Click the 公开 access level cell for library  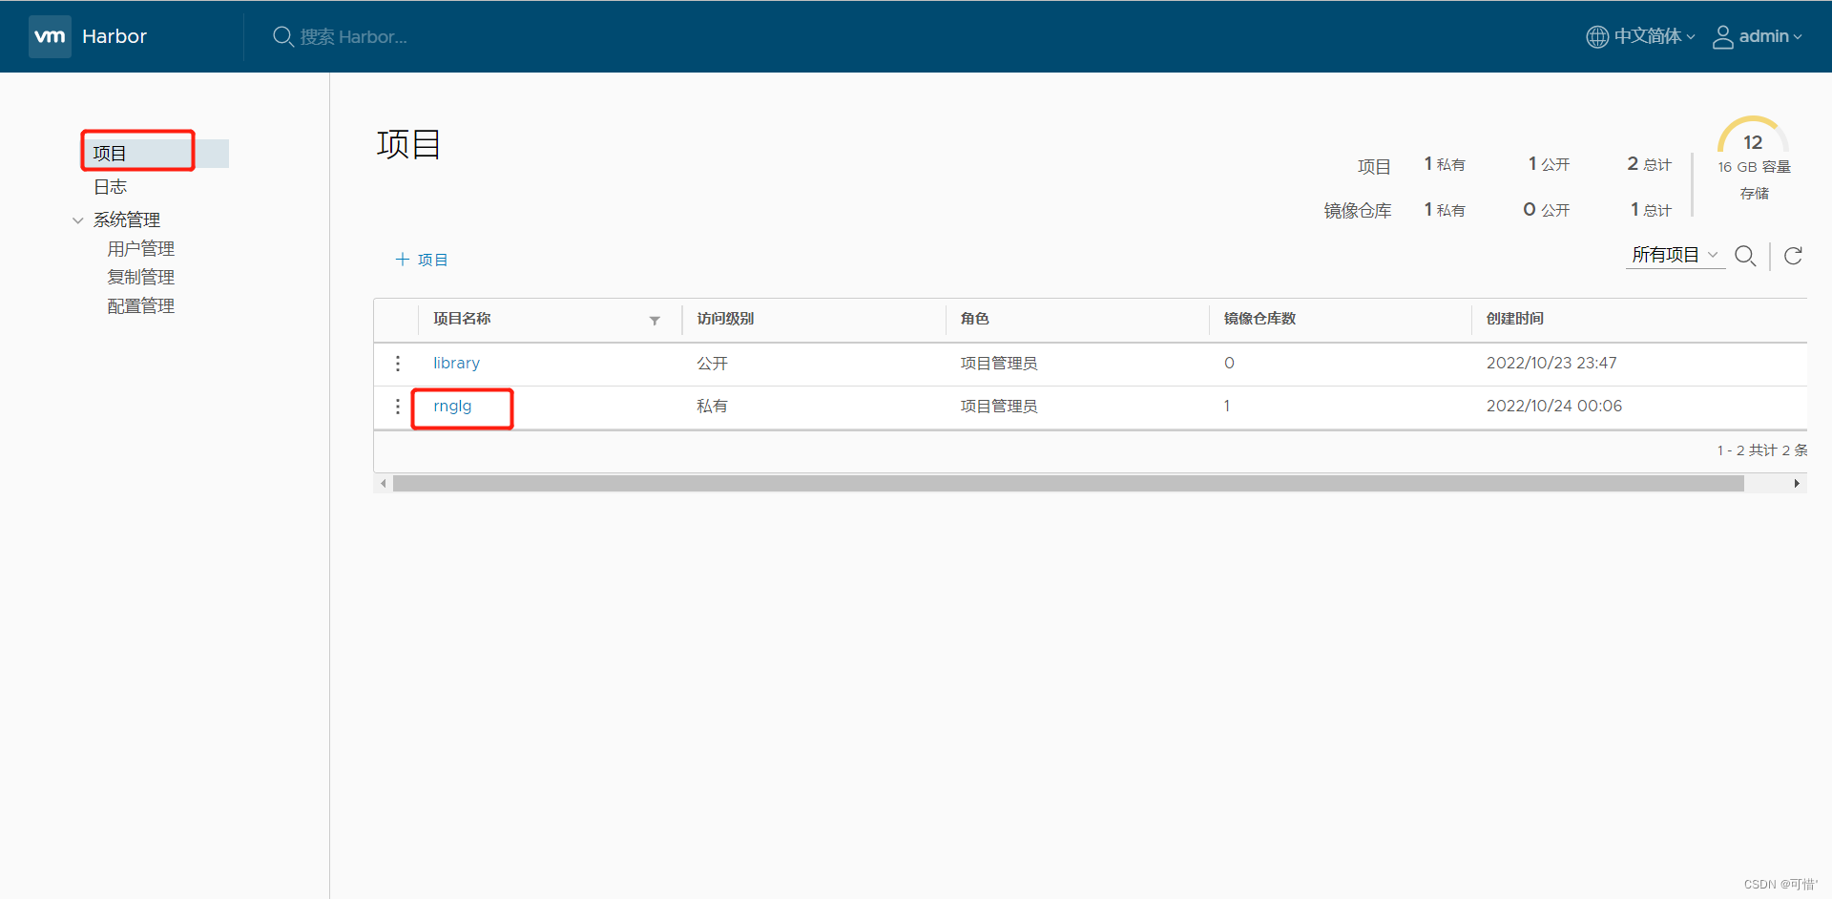click(x=712, y=364)
